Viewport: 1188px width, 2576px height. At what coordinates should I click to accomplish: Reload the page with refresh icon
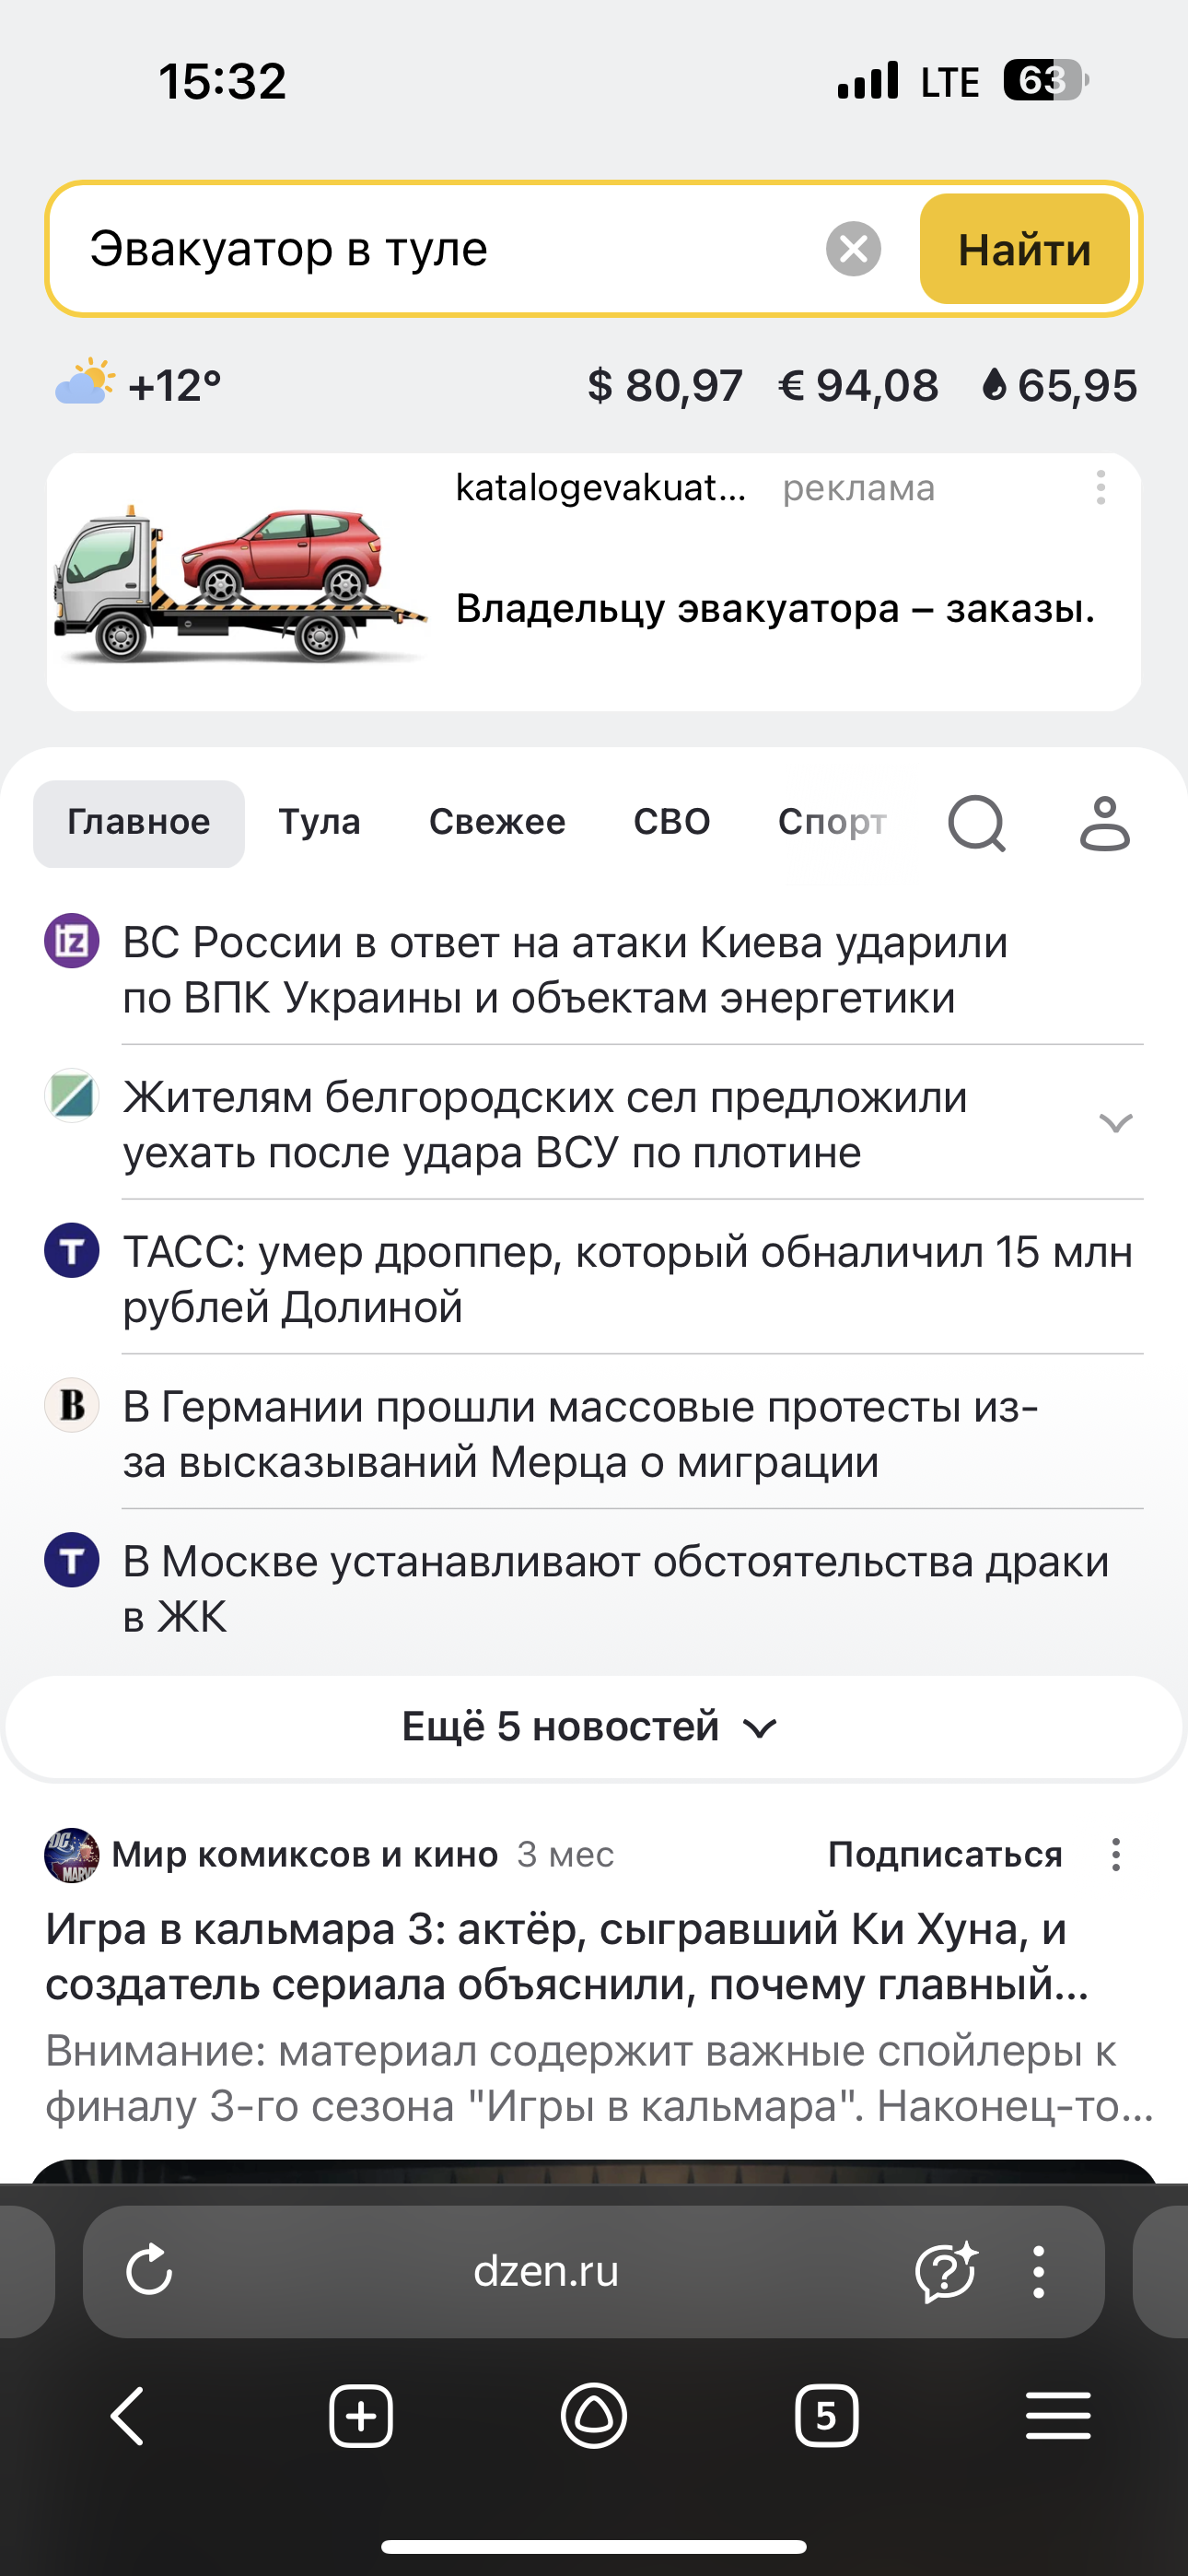click(150, 2271)
